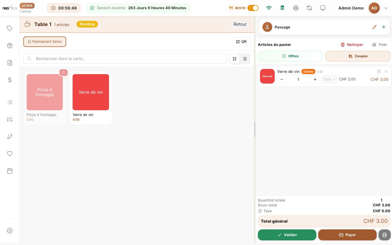Open the git-branch sidebar icon
The width and height of the screenshot is (392, 245).
[10, 137]
